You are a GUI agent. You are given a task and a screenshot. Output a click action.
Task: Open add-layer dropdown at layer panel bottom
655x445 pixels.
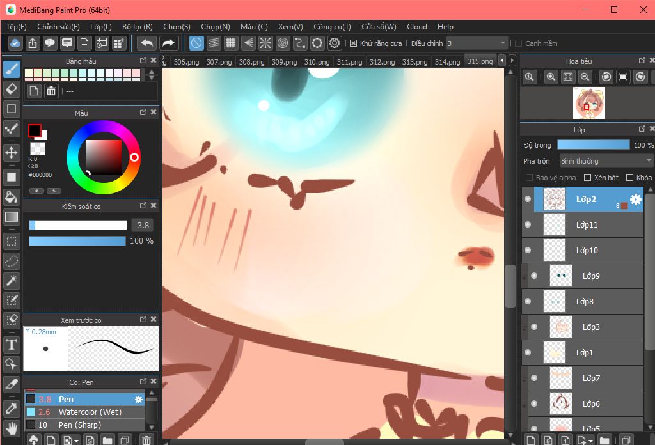[x=585, y=440]
